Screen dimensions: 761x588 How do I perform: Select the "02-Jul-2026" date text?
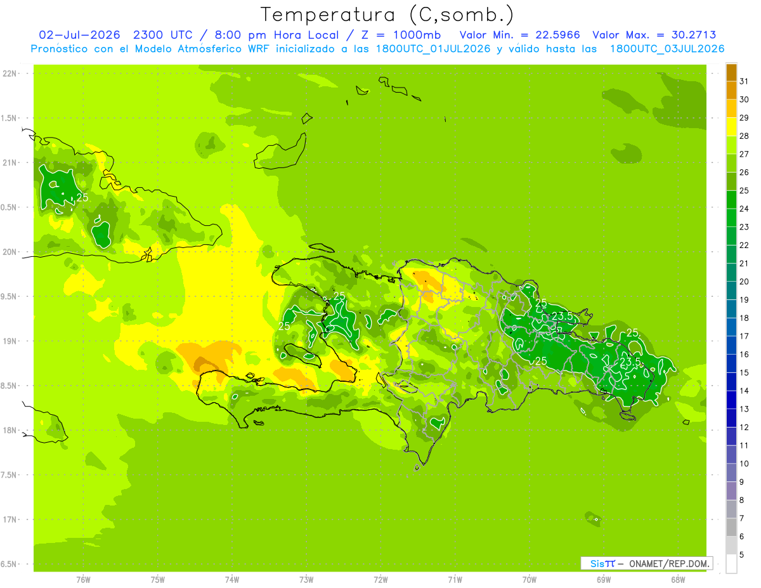(x=79, y=35)
